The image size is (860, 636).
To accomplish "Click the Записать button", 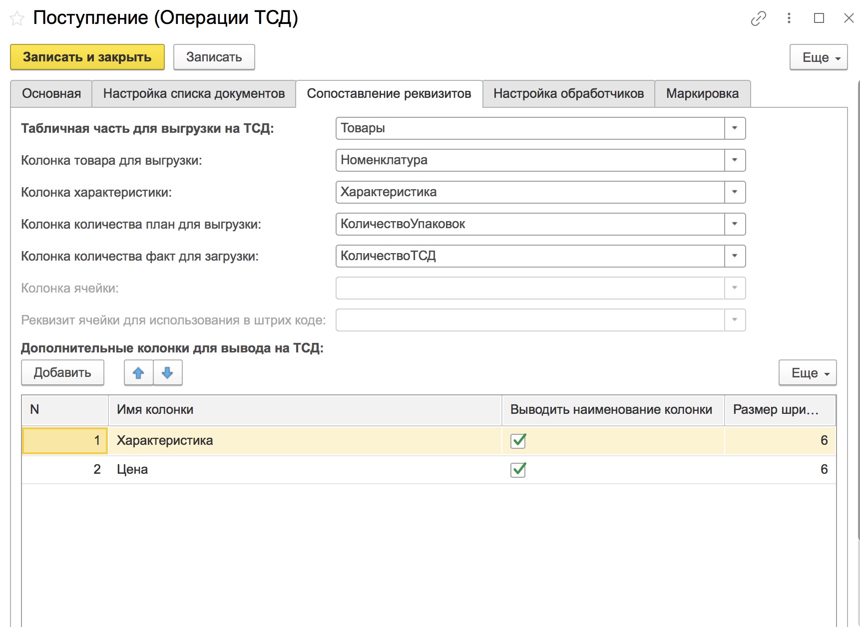I will tap(214, 57).
